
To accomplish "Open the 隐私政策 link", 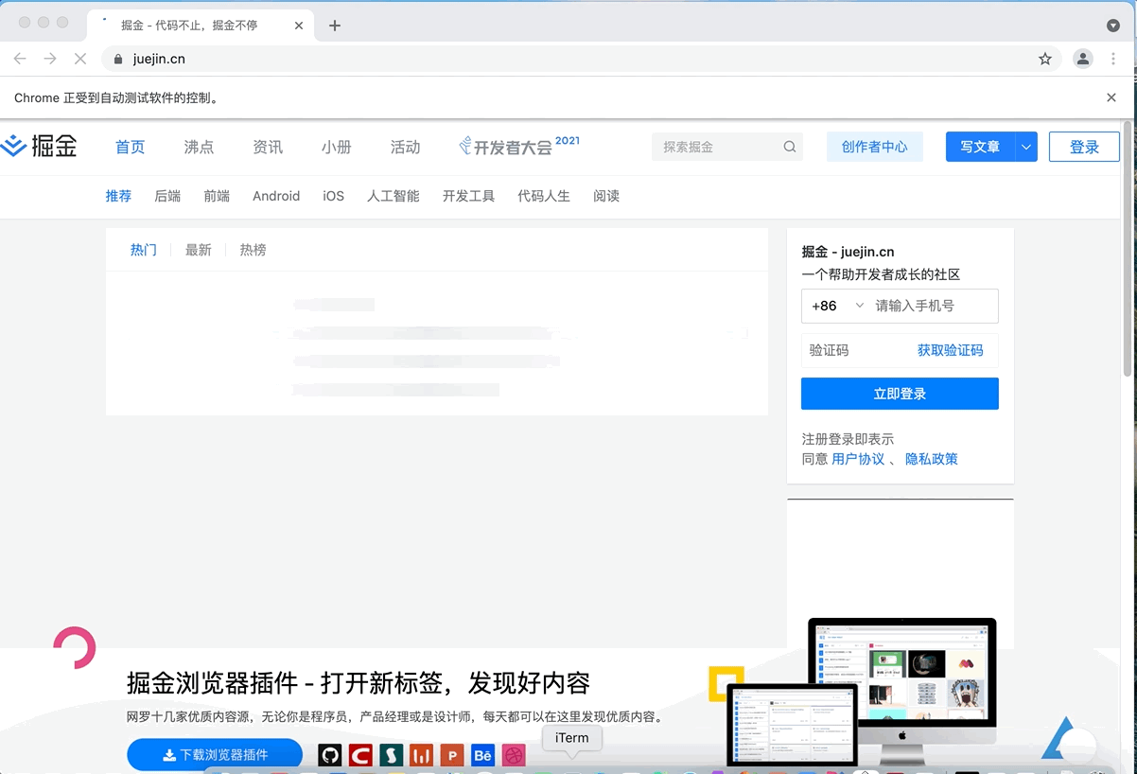I will click(931, 459).
